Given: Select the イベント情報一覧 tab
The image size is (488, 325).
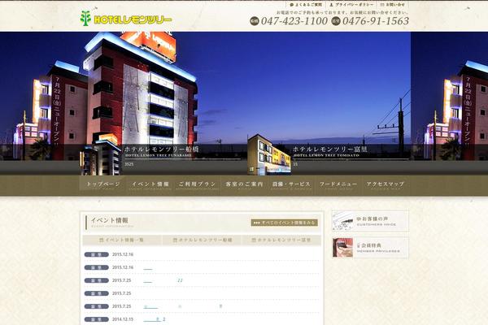Looking at the screenshot, I should (122, 240).
